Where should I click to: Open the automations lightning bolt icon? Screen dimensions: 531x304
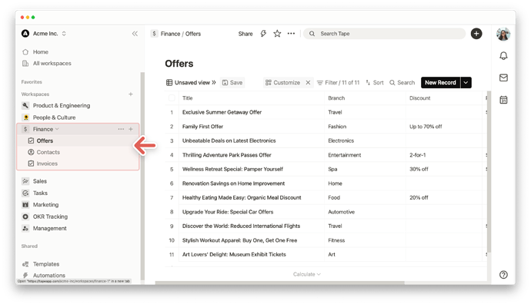point(263,34)
